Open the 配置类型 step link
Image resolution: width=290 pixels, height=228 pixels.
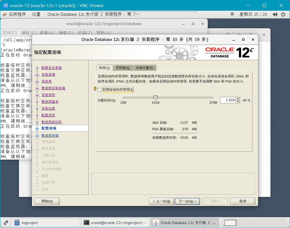(x=48, y=115)
